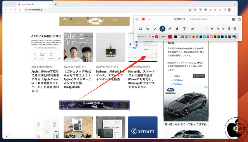Open the Google Translate extension icon
This screenshot has height=142, width=248.
click(201, 10)
